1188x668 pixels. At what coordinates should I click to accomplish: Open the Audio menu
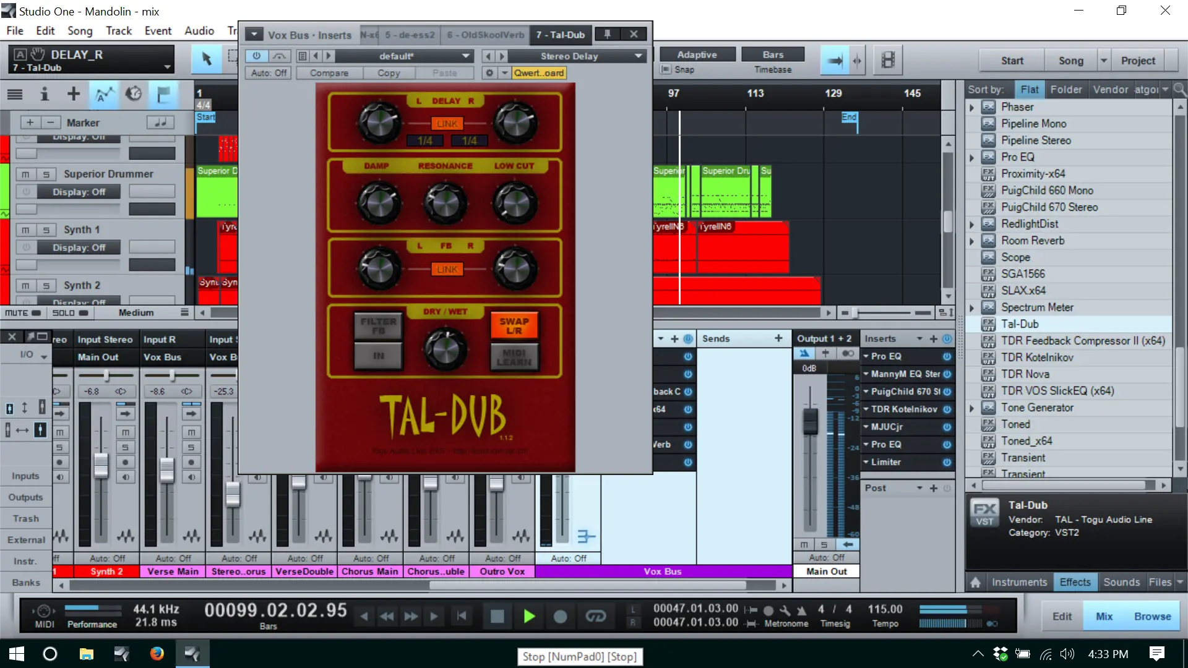199,30
